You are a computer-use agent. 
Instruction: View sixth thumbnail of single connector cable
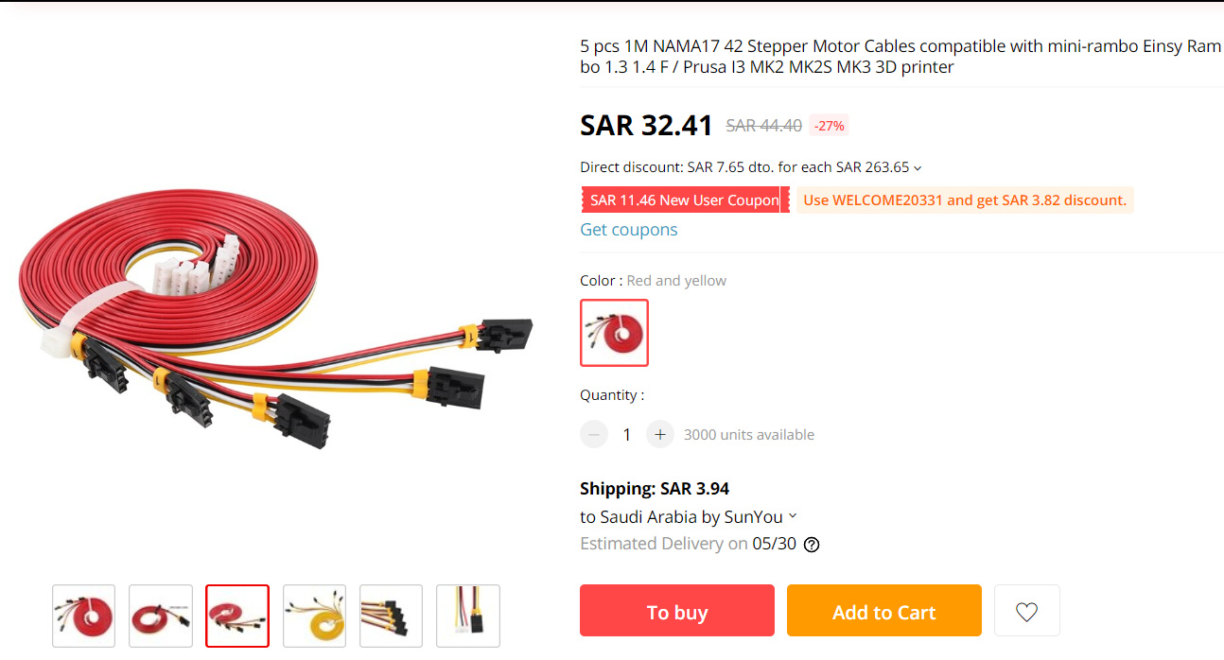click(468, 617)
